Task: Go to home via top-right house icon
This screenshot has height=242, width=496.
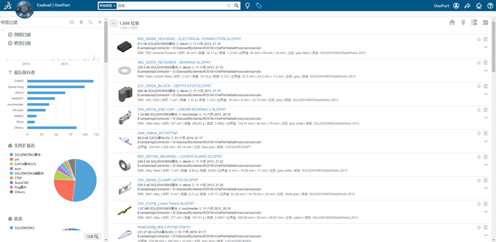Action: click(479, 6)
